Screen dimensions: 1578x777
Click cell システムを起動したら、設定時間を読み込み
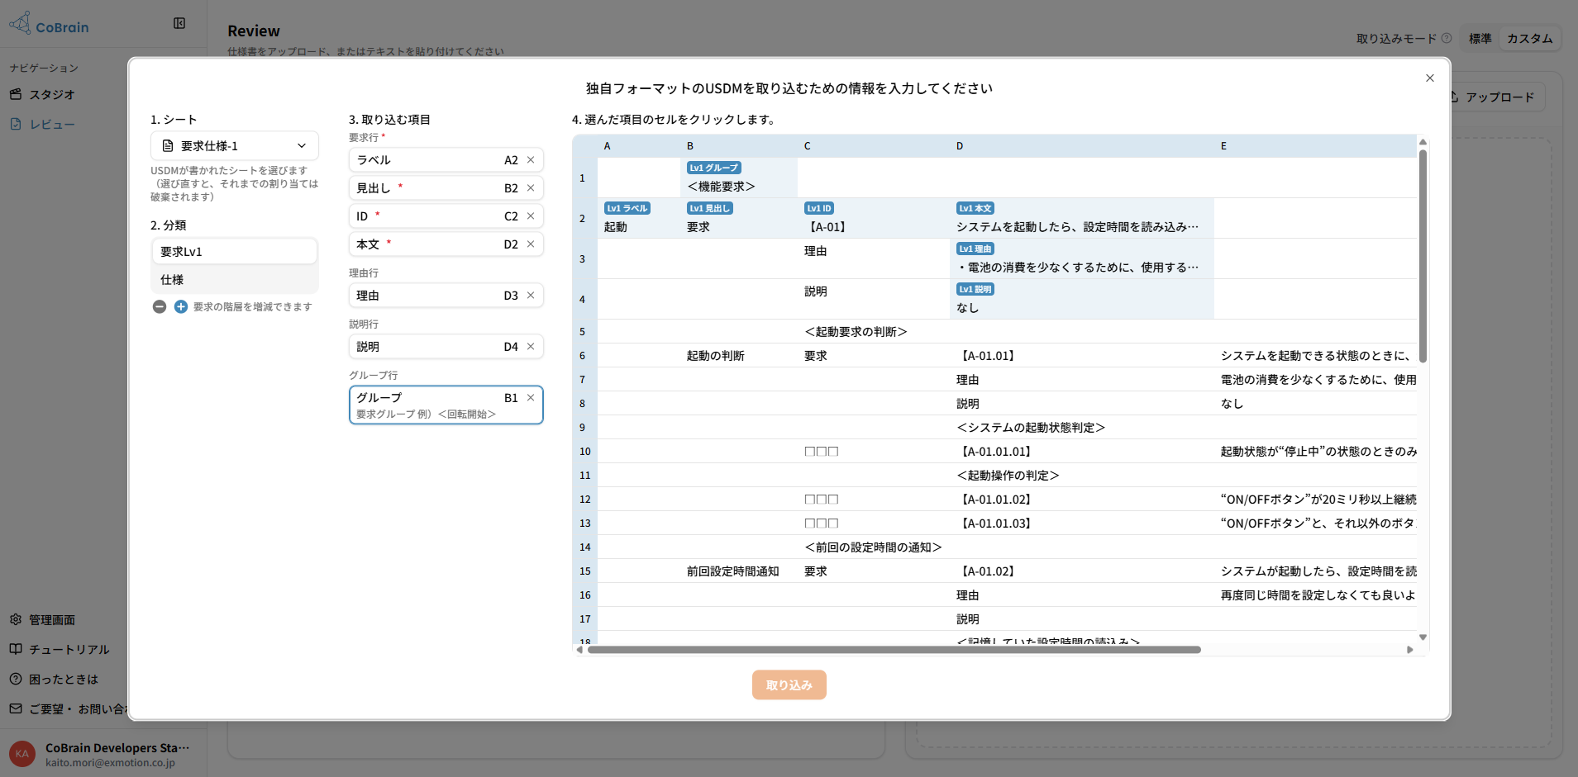(x=1082, y=219)
